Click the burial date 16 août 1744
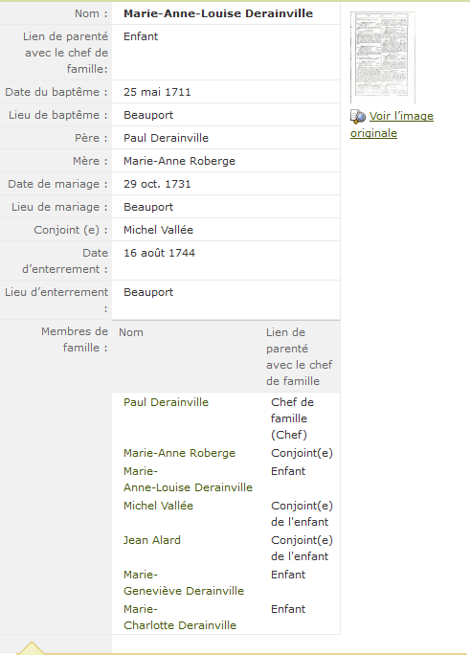 click(159, 253)
